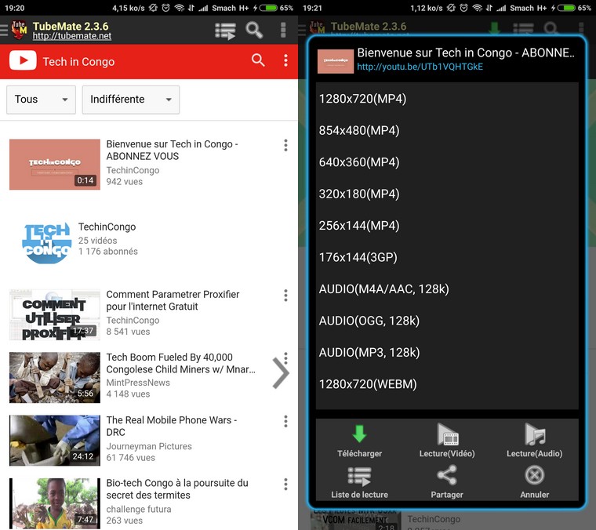Open the youtu.be/UTb1VQHTGkE link

[420, 67]
